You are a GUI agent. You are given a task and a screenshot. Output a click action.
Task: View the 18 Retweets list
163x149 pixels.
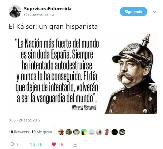19,132
